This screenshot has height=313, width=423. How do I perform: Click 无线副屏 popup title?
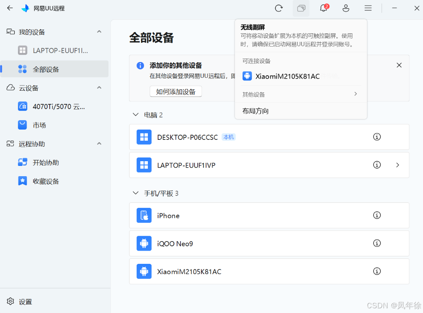pos(253,27)
